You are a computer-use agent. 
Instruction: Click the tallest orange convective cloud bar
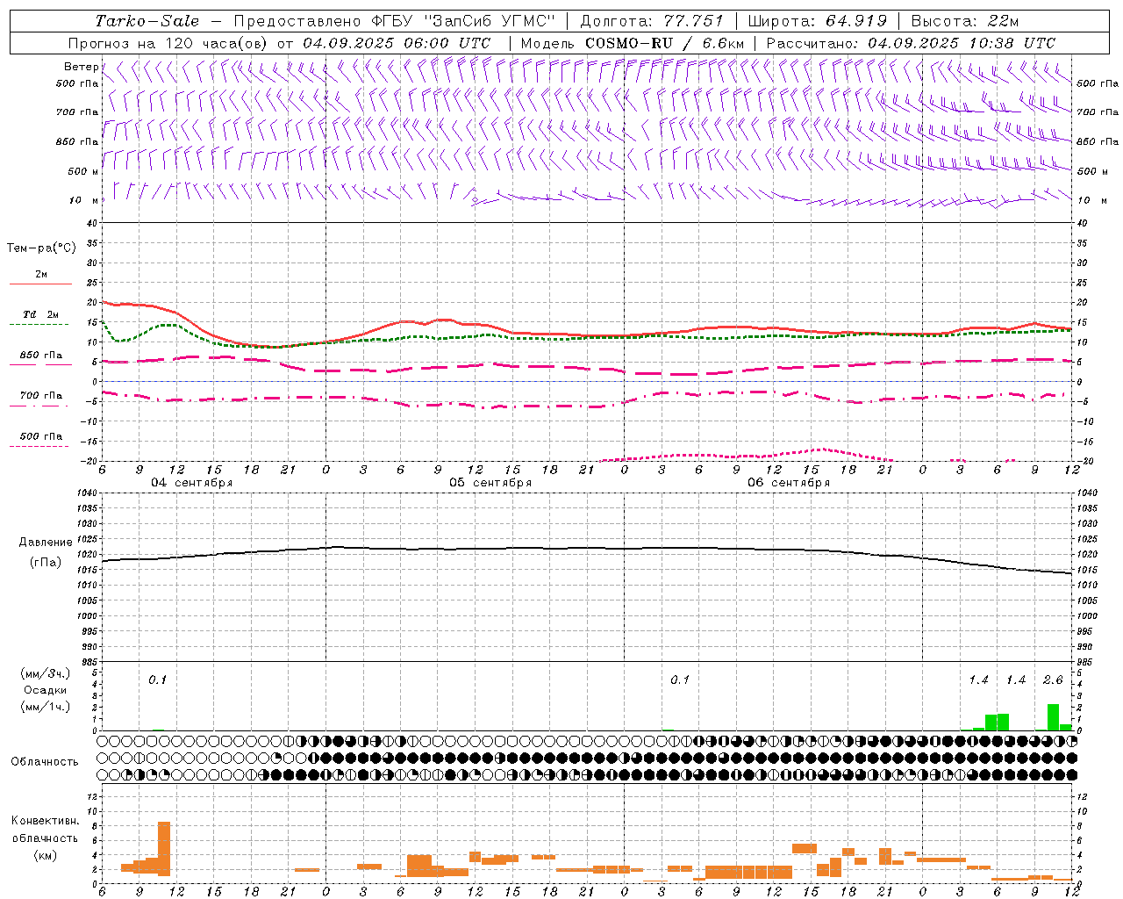164,848
